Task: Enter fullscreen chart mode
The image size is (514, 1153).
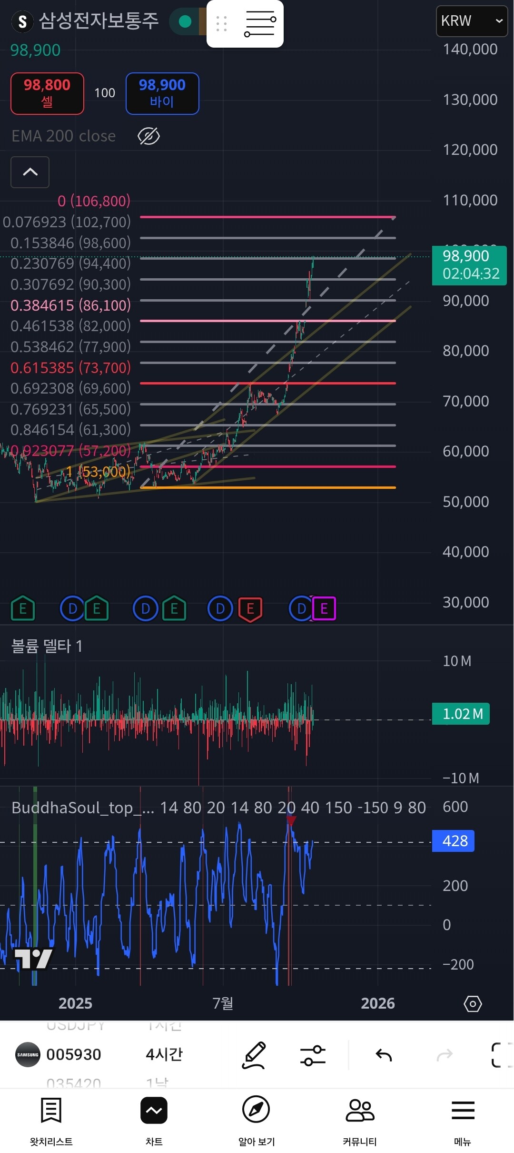Action: click(502, 1055)
